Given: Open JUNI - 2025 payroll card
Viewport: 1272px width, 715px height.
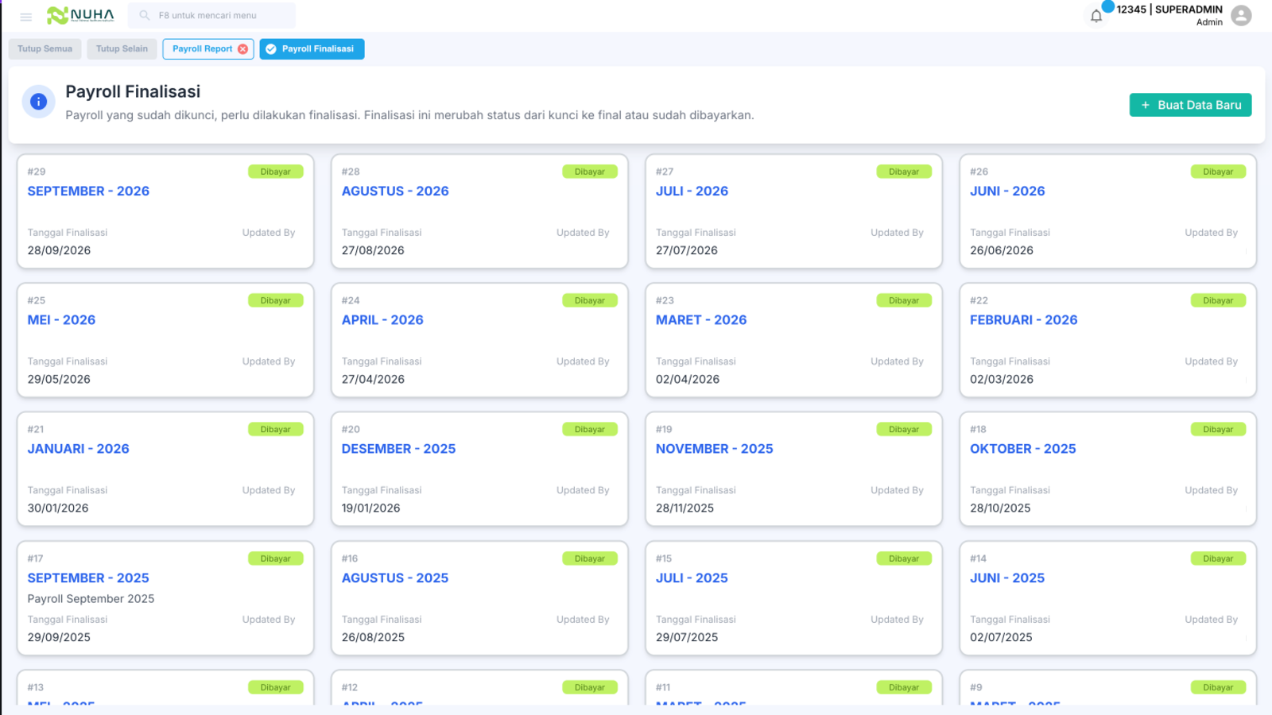Looking at the screenshot, I should pyautogui.click(x=1107, y=598).
